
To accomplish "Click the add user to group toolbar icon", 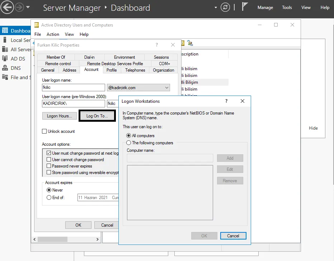I will pyautogui.click(x=190, y=43).
